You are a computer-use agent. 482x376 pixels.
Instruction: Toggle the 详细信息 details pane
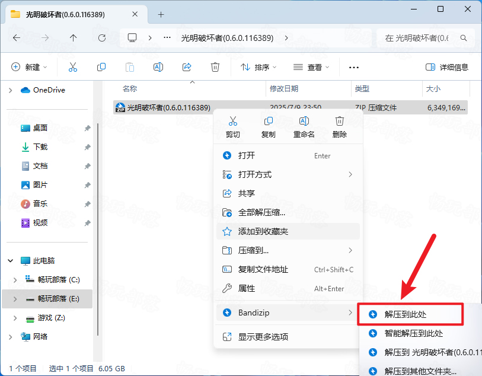[x=446, y=67]
